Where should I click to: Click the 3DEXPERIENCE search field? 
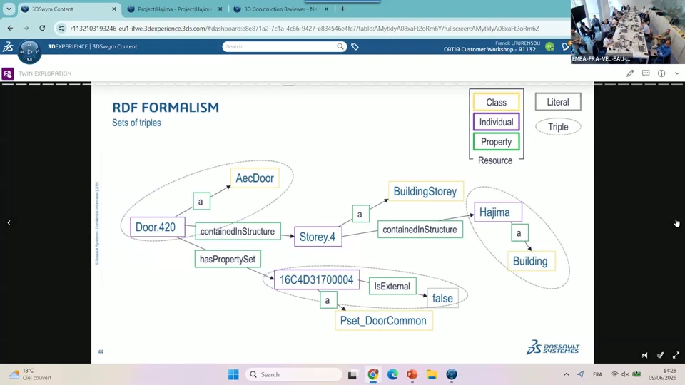tap(280, 46)
